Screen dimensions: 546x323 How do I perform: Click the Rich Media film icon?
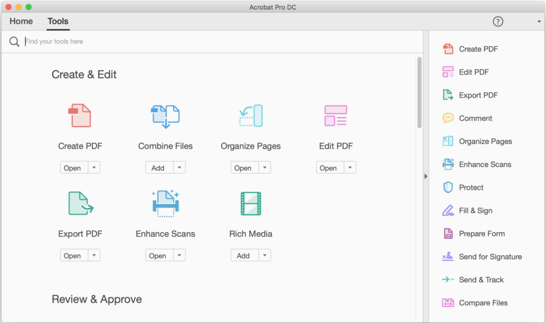click(251, 204)
